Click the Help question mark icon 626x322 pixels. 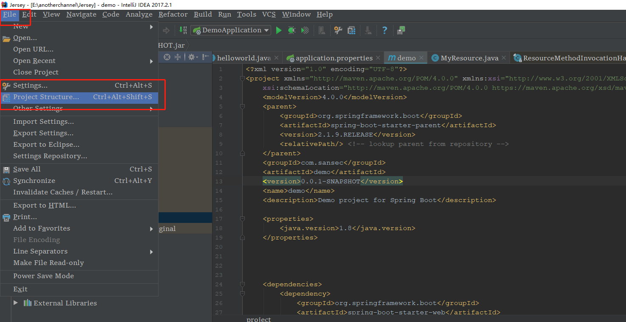385,30
